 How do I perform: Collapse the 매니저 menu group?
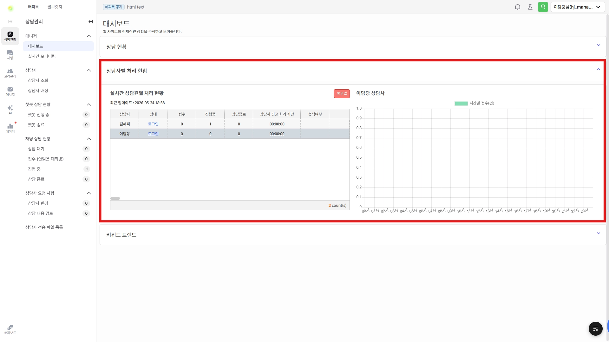pyautogui.click(x=89, y=36)
